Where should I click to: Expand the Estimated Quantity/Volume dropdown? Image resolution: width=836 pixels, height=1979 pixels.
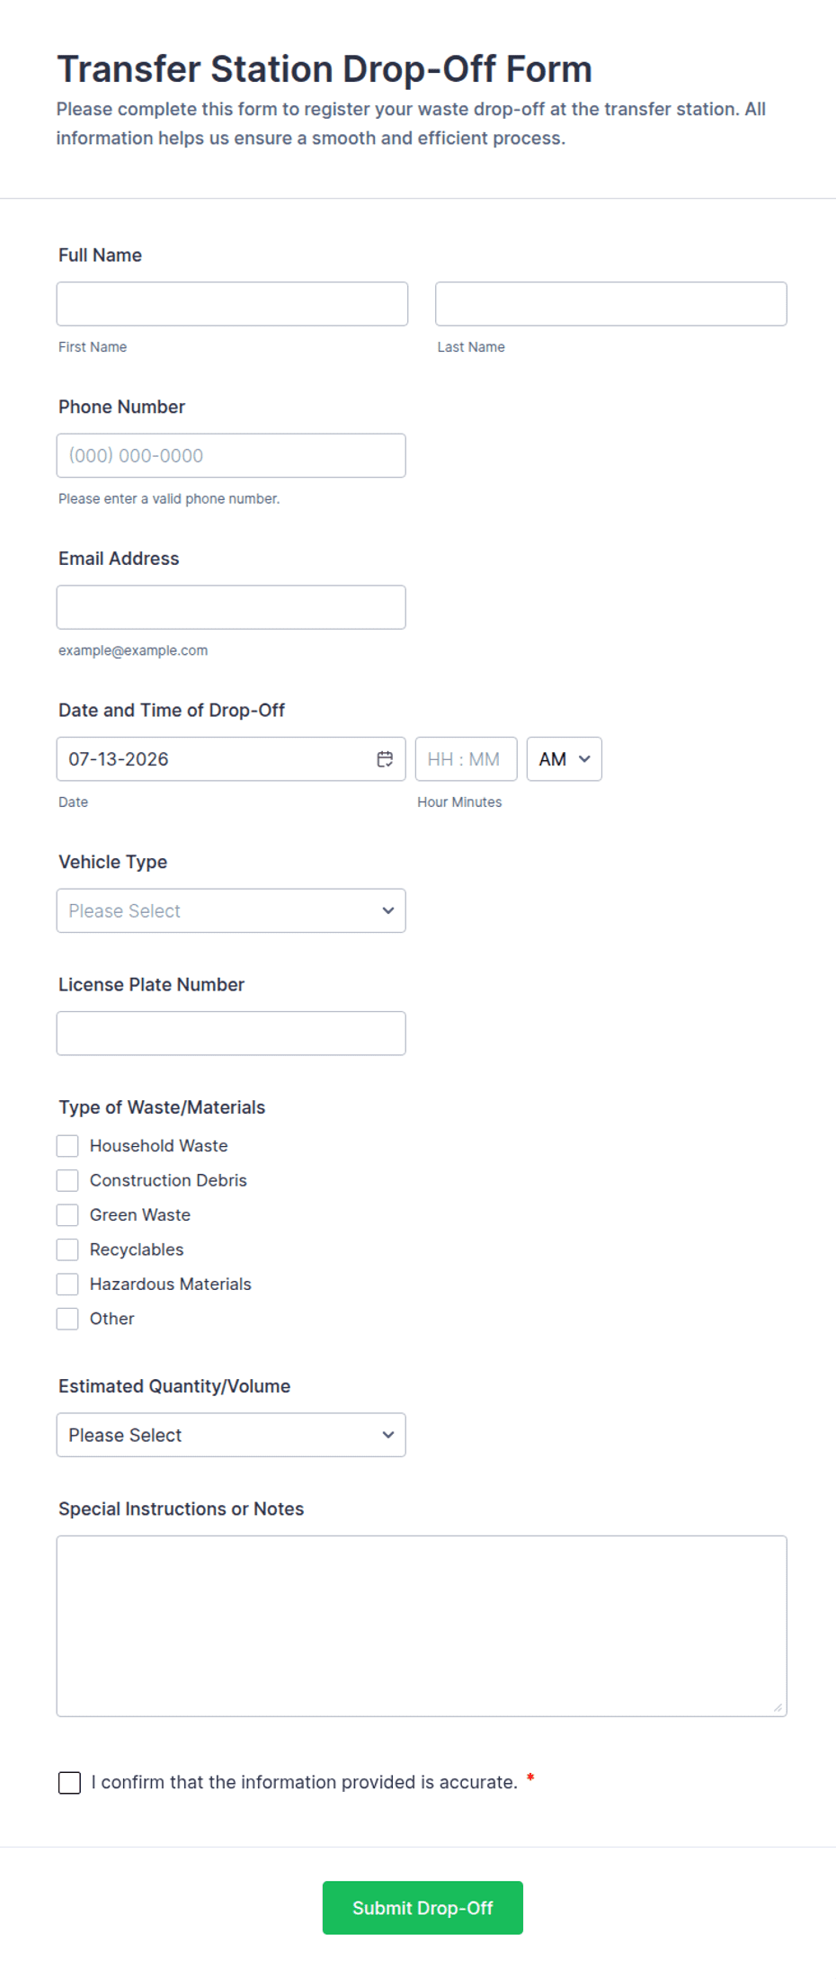pyautogui.click(x=231, y=1435)
